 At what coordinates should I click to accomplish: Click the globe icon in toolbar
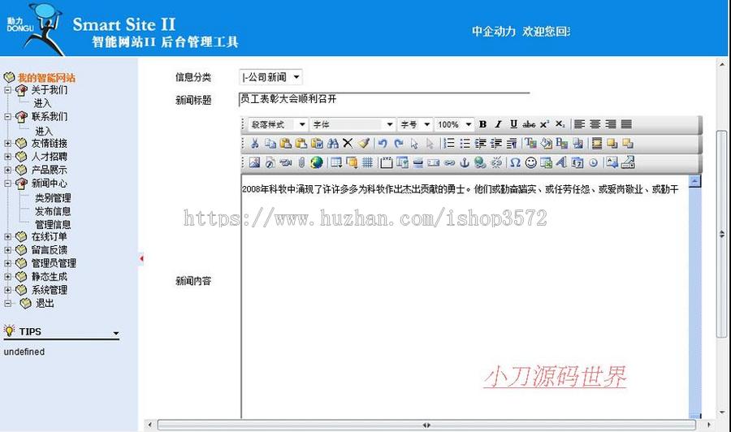pos(317,162)
